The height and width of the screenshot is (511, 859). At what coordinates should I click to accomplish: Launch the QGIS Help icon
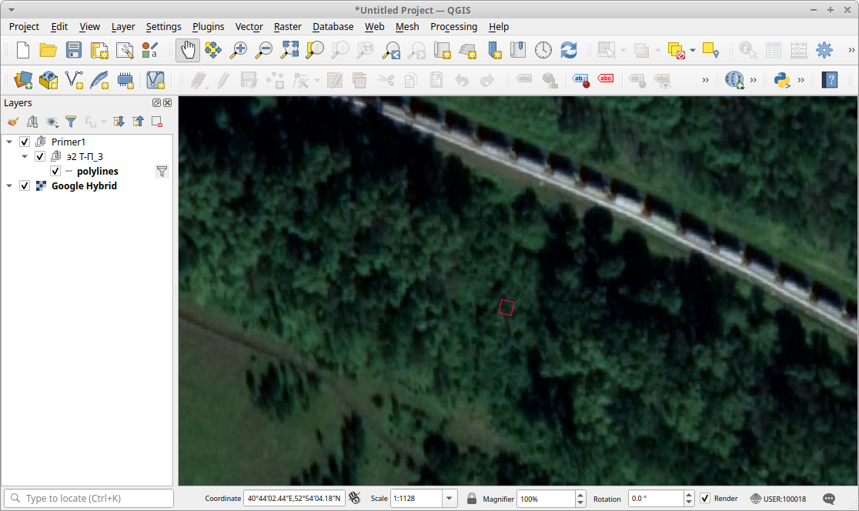pos(830,78)
